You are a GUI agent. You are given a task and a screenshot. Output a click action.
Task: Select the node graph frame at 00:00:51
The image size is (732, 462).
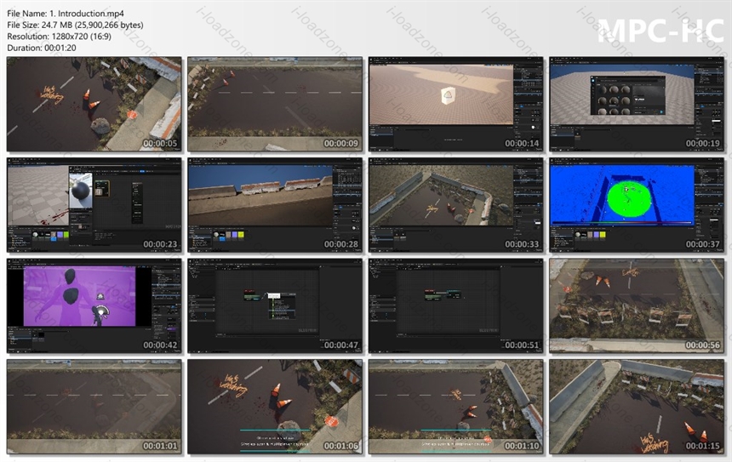point(456,305)
